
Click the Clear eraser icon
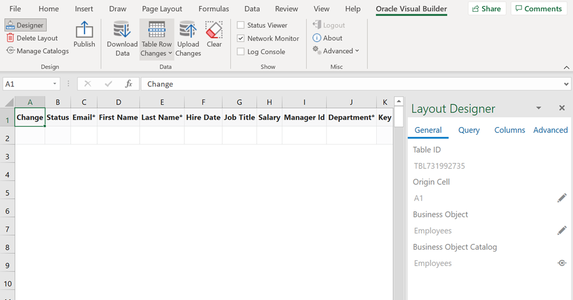214,29
